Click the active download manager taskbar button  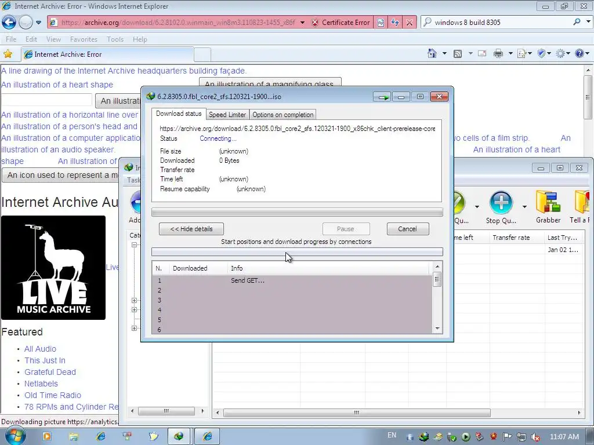pos(179,437)
